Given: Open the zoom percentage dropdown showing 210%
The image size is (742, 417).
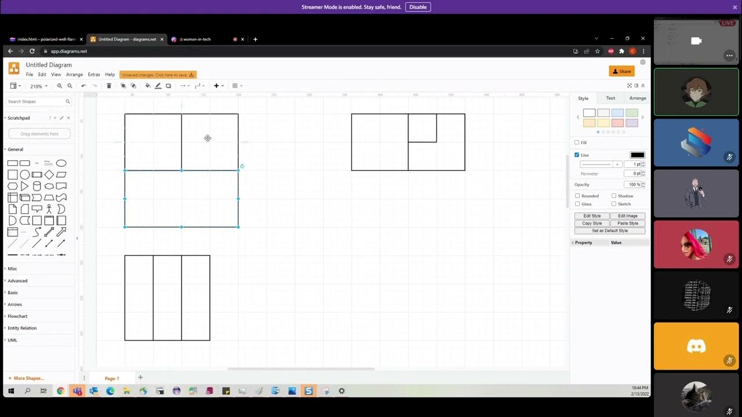Looking at the screenshot, I should click(x=38, y=85).
